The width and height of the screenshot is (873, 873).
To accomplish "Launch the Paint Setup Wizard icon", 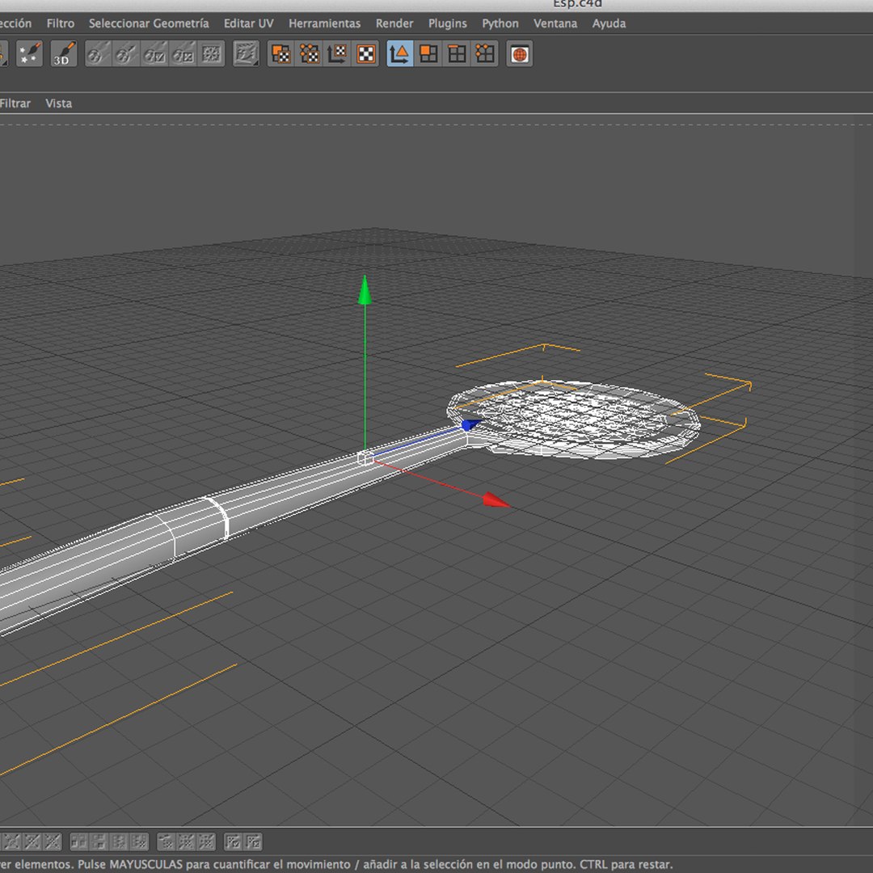I will [x=29, y=54].
